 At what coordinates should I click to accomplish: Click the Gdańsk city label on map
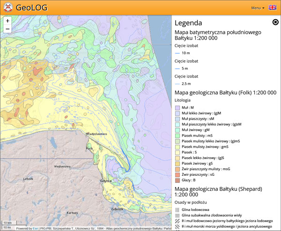(x=117, y=209)
